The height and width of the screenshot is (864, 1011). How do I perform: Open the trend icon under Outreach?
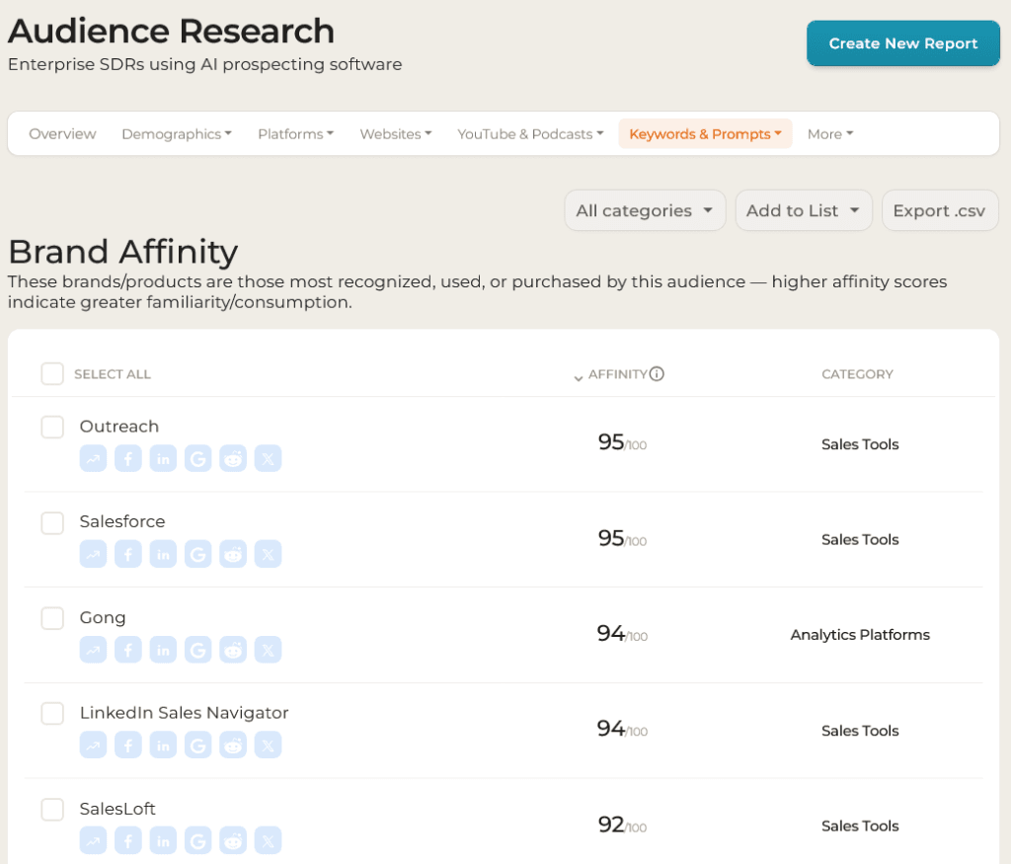[x=94, y=458]
